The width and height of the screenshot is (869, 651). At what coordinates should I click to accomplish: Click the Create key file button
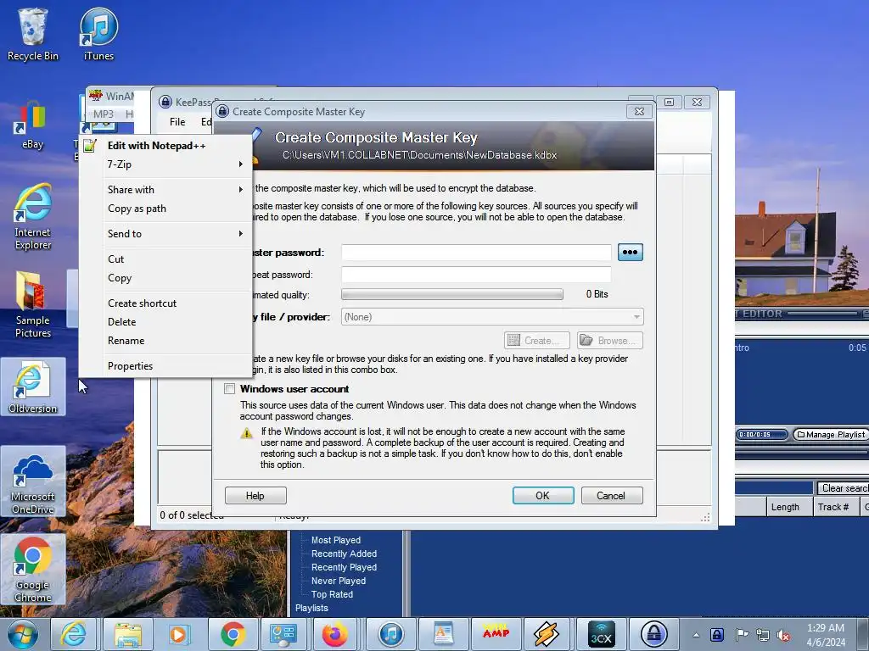[x=537, y=341]
